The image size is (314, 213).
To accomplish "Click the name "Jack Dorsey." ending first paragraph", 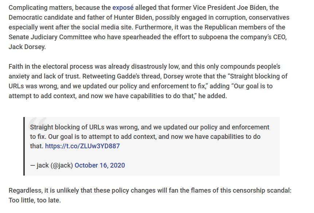I will click(27, 47).
